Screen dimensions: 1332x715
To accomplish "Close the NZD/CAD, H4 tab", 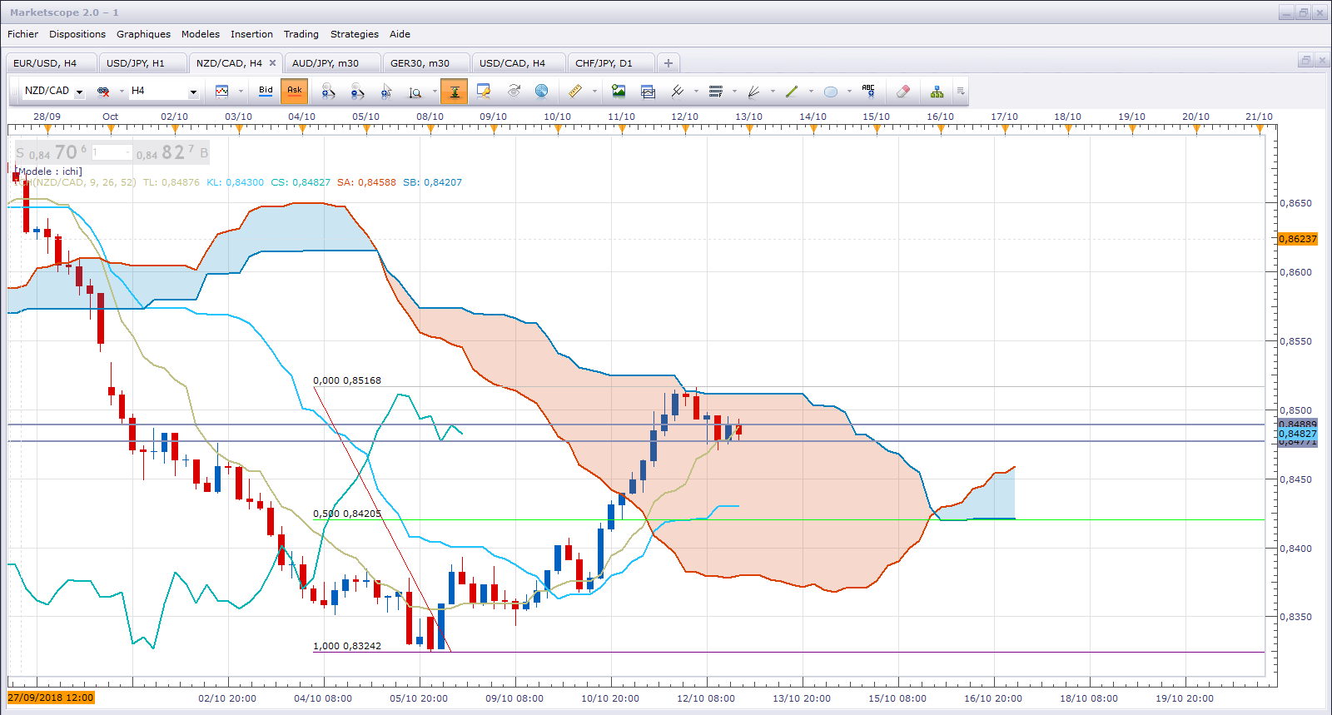I will [x=272, y=63].
